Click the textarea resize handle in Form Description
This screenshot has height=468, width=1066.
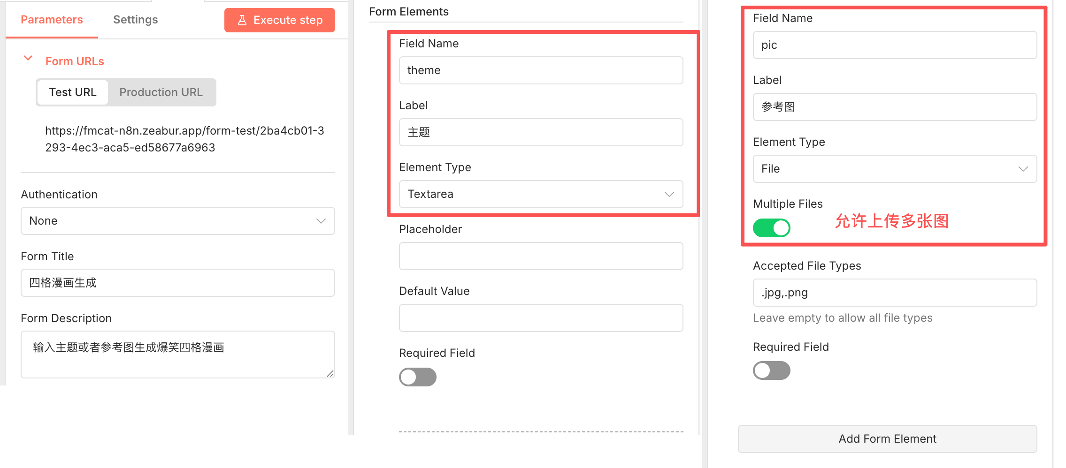330,373
